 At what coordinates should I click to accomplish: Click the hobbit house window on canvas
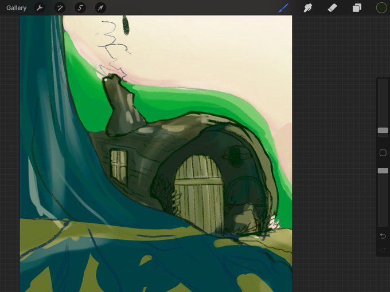coord(119,167)
